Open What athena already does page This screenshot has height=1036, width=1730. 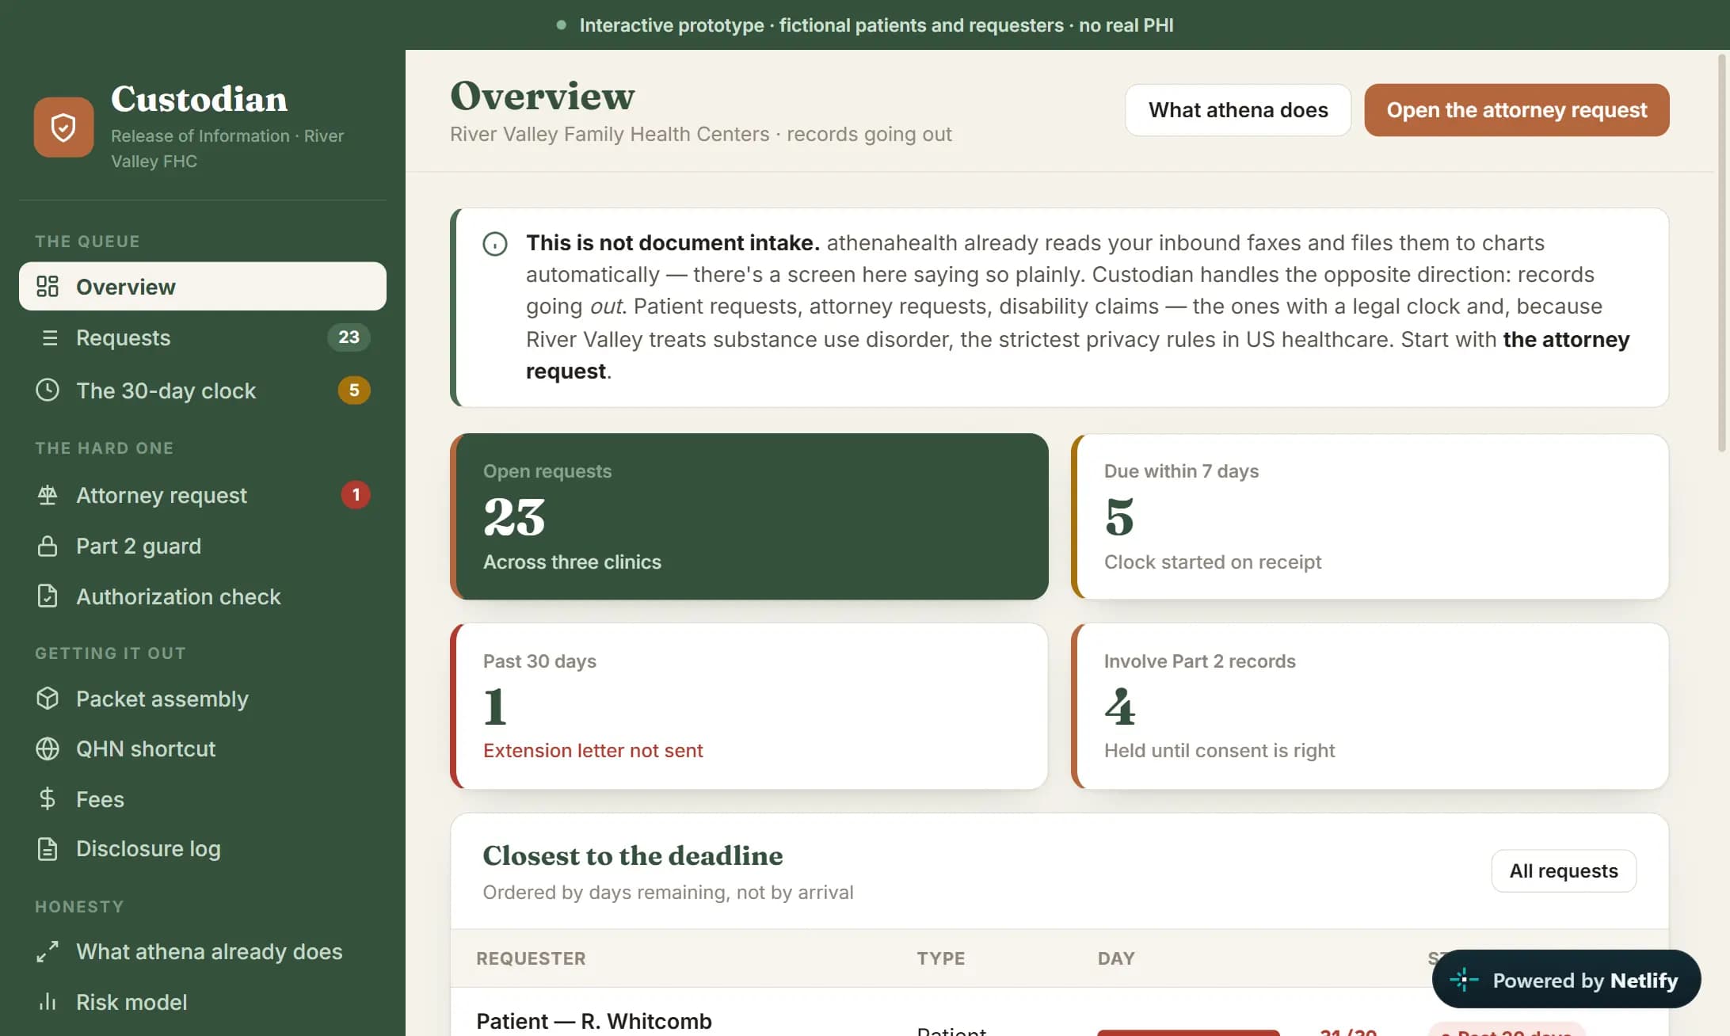tap(203, 951)
